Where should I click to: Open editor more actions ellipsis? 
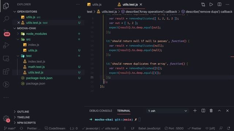point(227,4)
